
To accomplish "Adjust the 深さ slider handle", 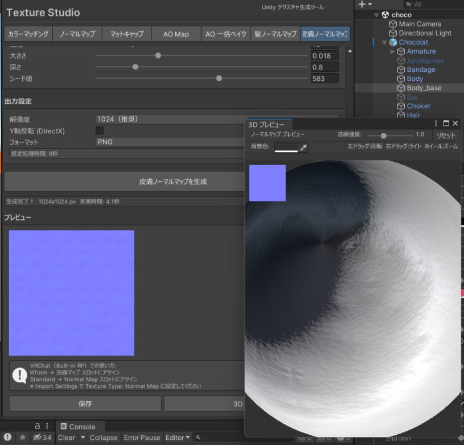I will point(135,67).
